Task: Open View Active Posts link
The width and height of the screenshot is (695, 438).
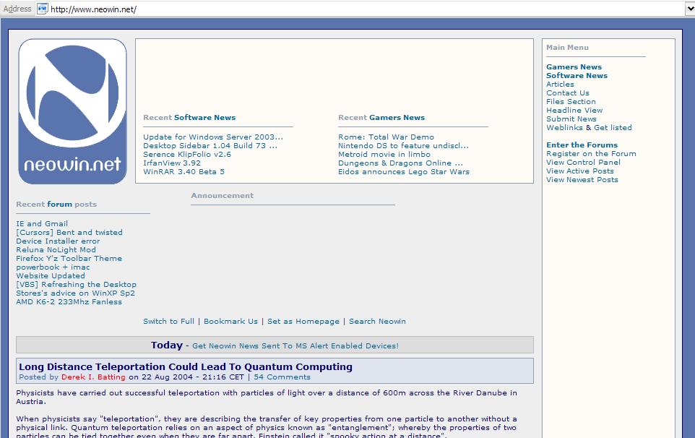Action: [579, 171]
